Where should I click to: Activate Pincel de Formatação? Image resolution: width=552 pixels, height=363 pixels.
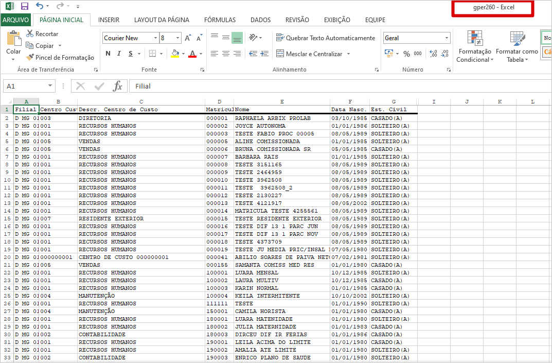tap(60, 58)
